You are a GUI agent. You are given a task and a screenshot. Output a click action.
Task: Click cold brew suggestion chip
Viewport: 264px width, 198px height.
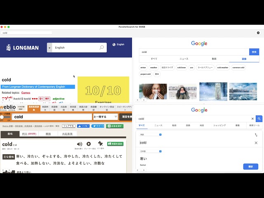(x=181, y=68)
